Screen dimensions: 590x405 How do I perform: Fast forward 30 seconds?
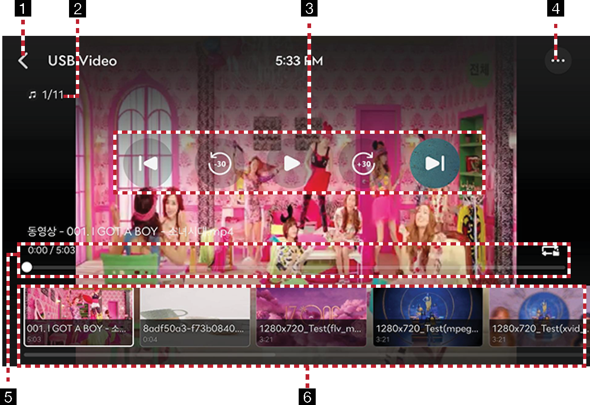pyautogui.click(x=363, y=163)
